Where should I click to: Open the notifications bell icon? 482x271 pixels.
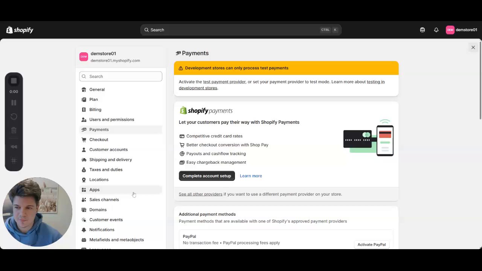tap(436, 30)
